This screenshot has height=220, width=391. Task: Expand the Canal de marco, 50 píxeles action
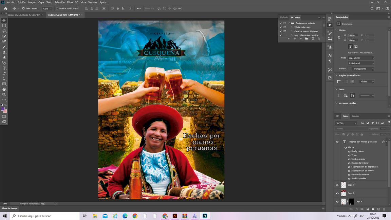[292, 31]
